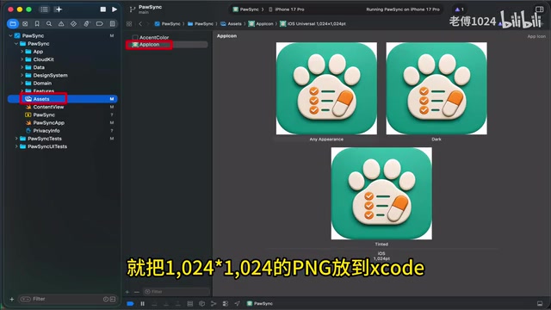The width and height of the screenshot is (551, 310).
Task: Click iOS Universal 1,024×1,024pt breadcrumb
Action: click(x=313, y=24)
